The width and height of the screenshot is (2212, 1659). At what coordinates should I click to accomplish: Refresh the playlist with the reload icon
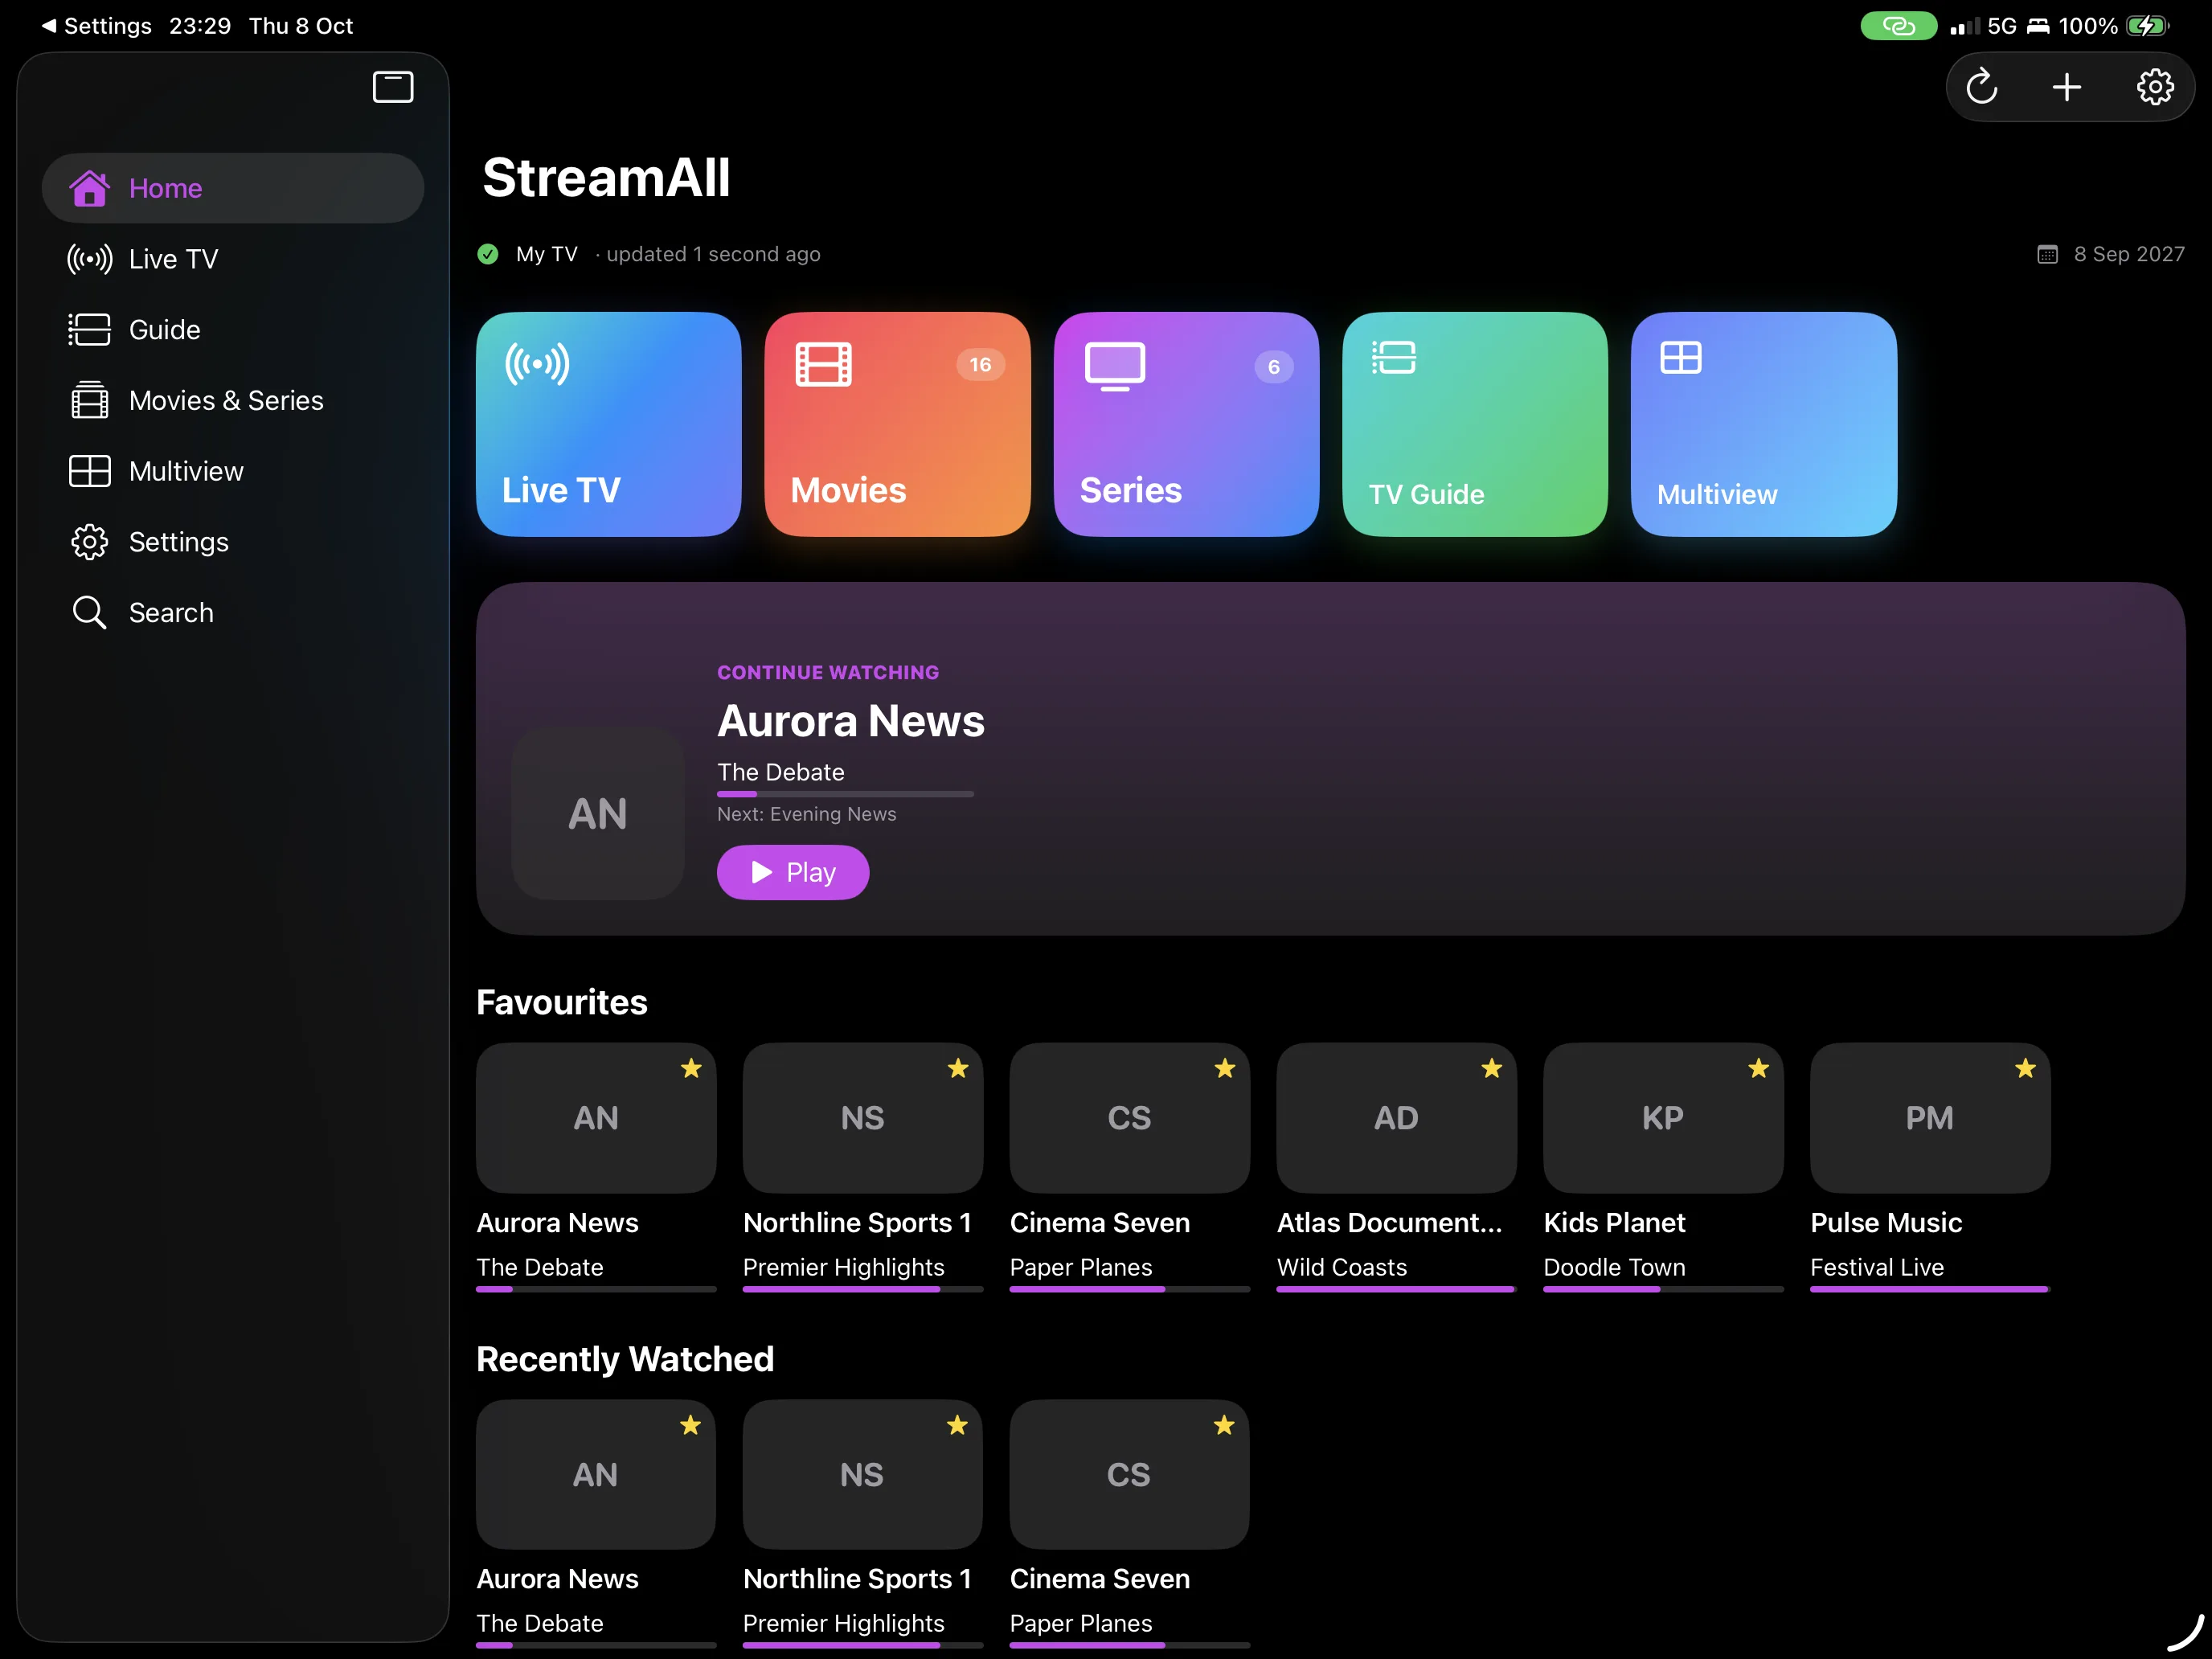(x=1982, y=87)
